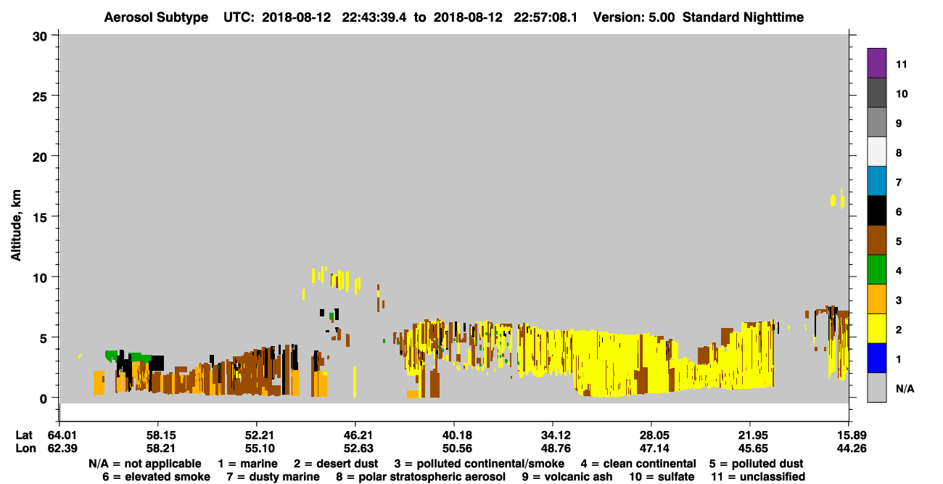Click legend text '9 = volcanic ash'

(x=568, y=477)
